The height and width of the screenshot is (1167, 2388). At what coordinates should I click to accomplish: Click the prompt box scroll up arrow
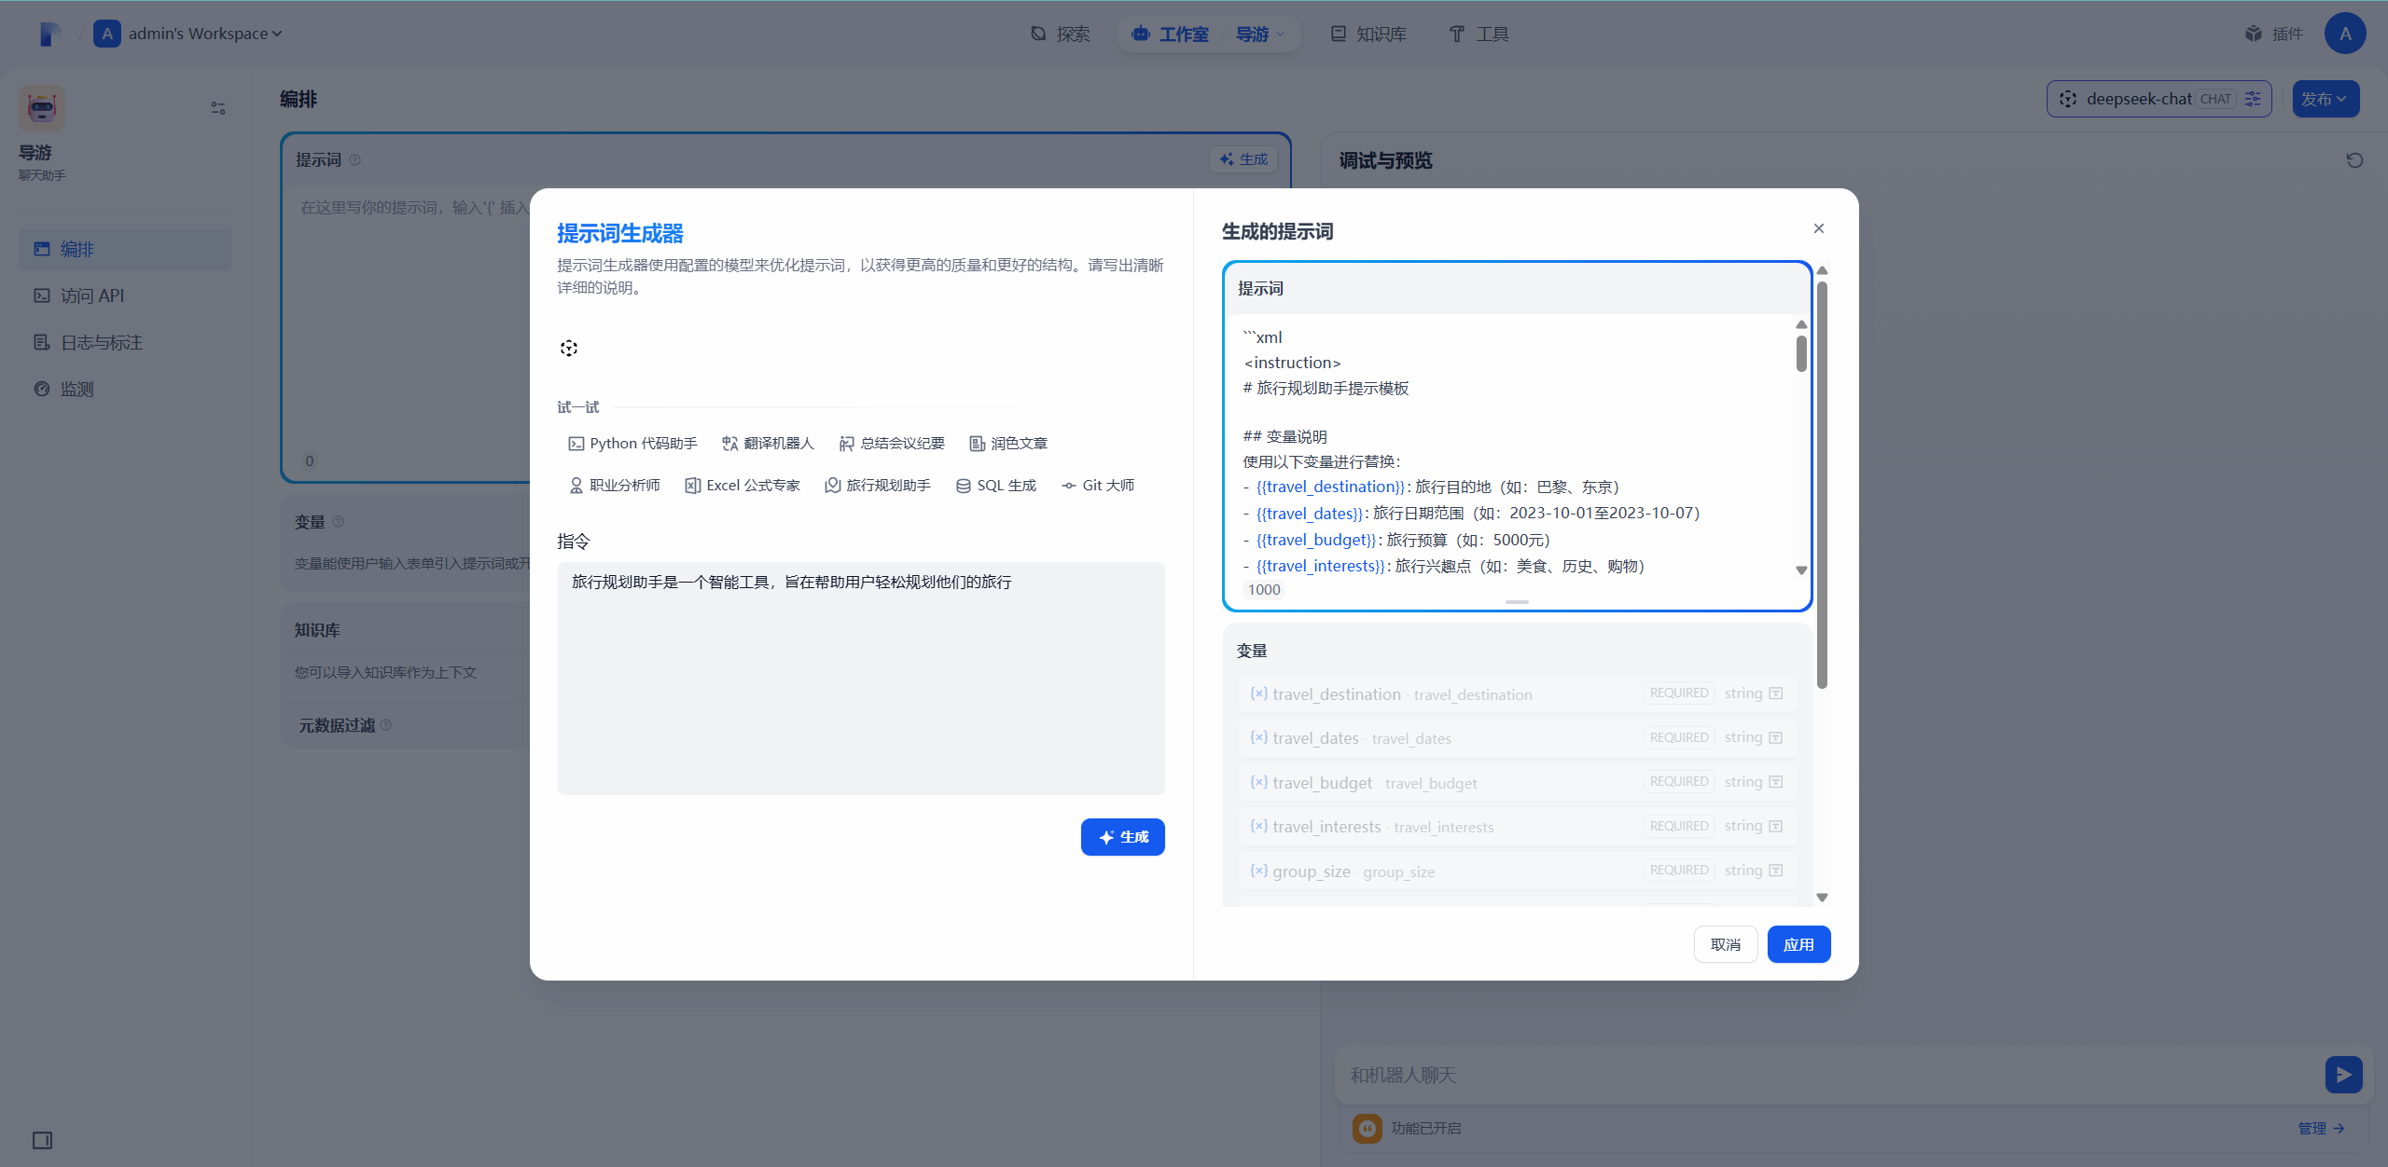coord(1801,324)
